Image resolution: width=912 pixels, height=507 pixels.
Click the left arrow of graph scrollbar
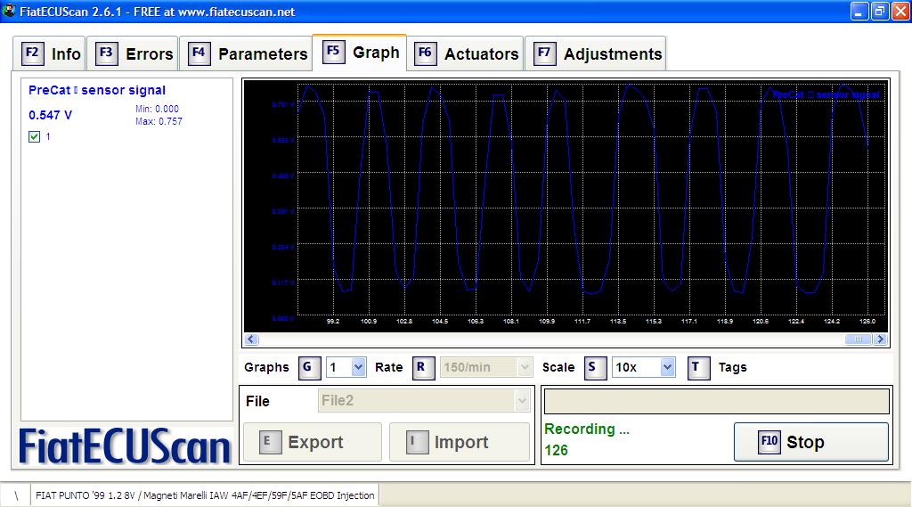pyautogui.click(x=251, y=339)
